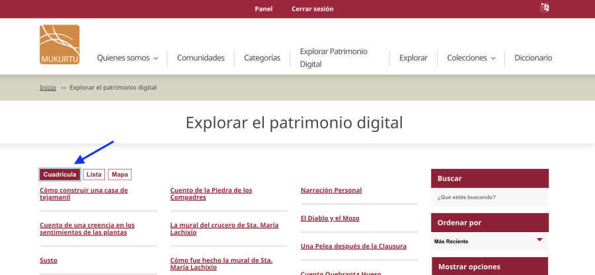Open Cómo construir una casa de tejamanil
This screenshot has height=275, width=595.
point(83,194)
